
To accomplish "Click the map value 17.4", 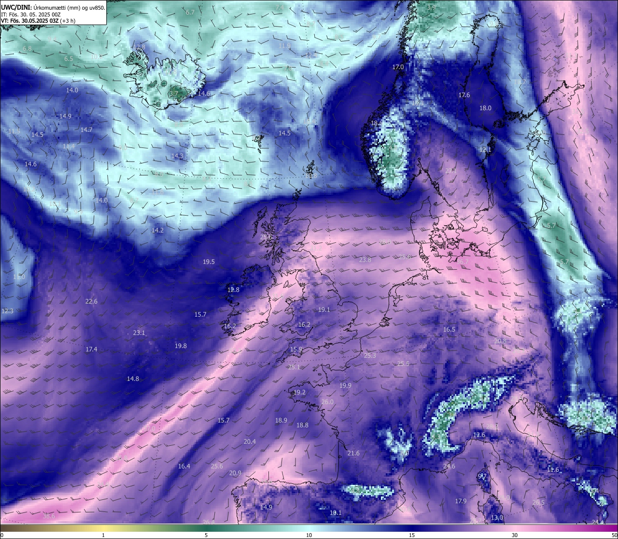I will click(91, 349).
